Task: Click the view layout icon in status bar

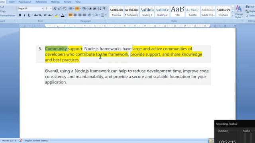Action: pyautogui.click(x=211, y=140)
